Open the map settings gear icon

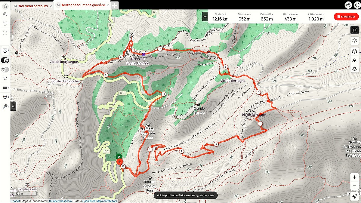click(x=354, y=41)
